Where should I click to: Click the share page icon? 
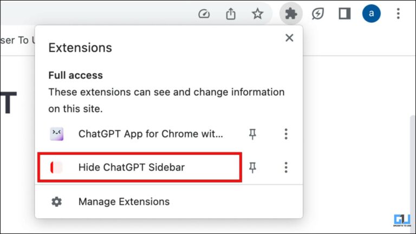231,14
